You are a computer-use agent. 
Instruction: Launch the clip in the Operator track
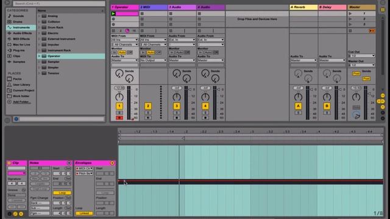[113, 13]
